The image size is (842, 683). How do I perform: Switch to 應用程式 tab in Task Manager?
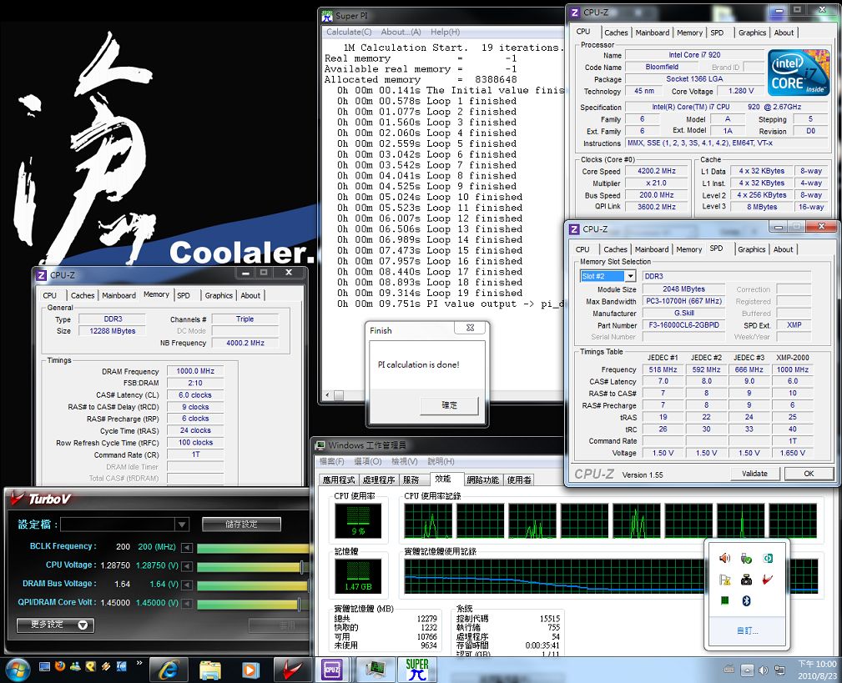pos(339,480)
